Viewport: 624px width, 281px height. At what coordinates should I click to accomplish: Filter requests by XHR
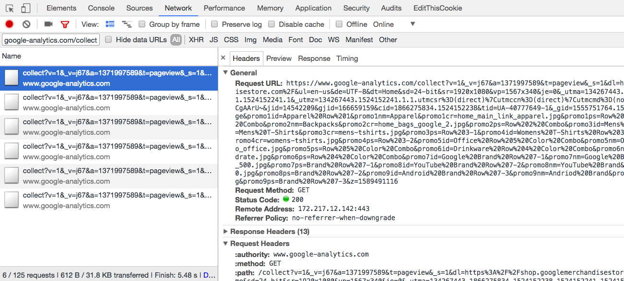click(196, 40)
